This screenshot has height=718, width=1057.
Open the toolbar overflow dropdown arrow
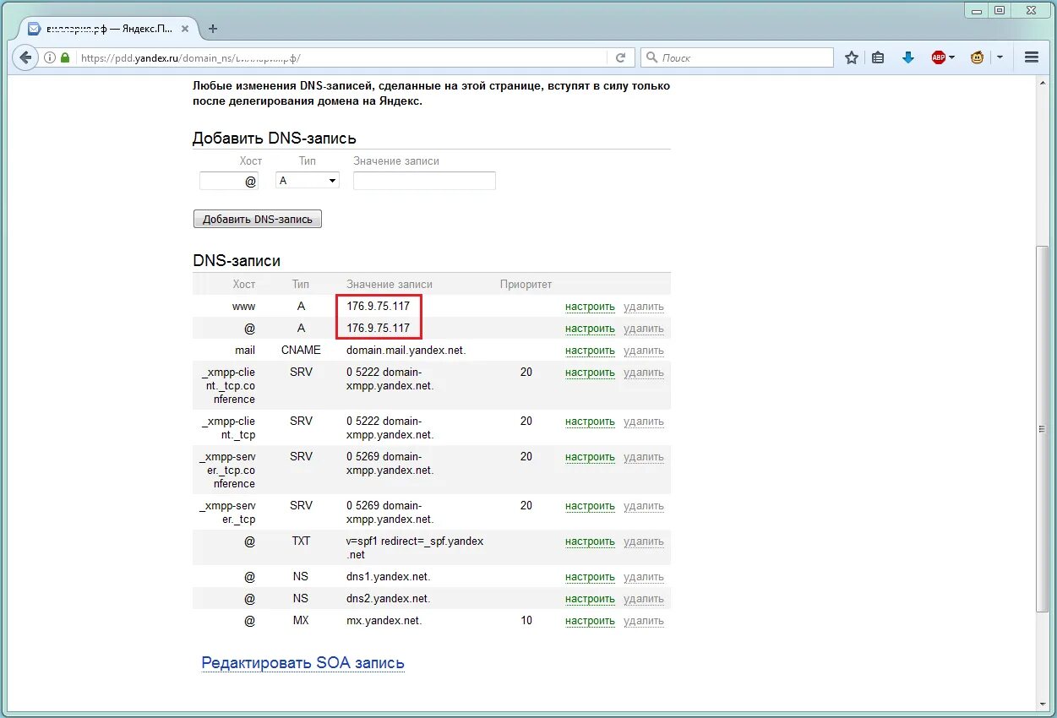coord(1000,57)
